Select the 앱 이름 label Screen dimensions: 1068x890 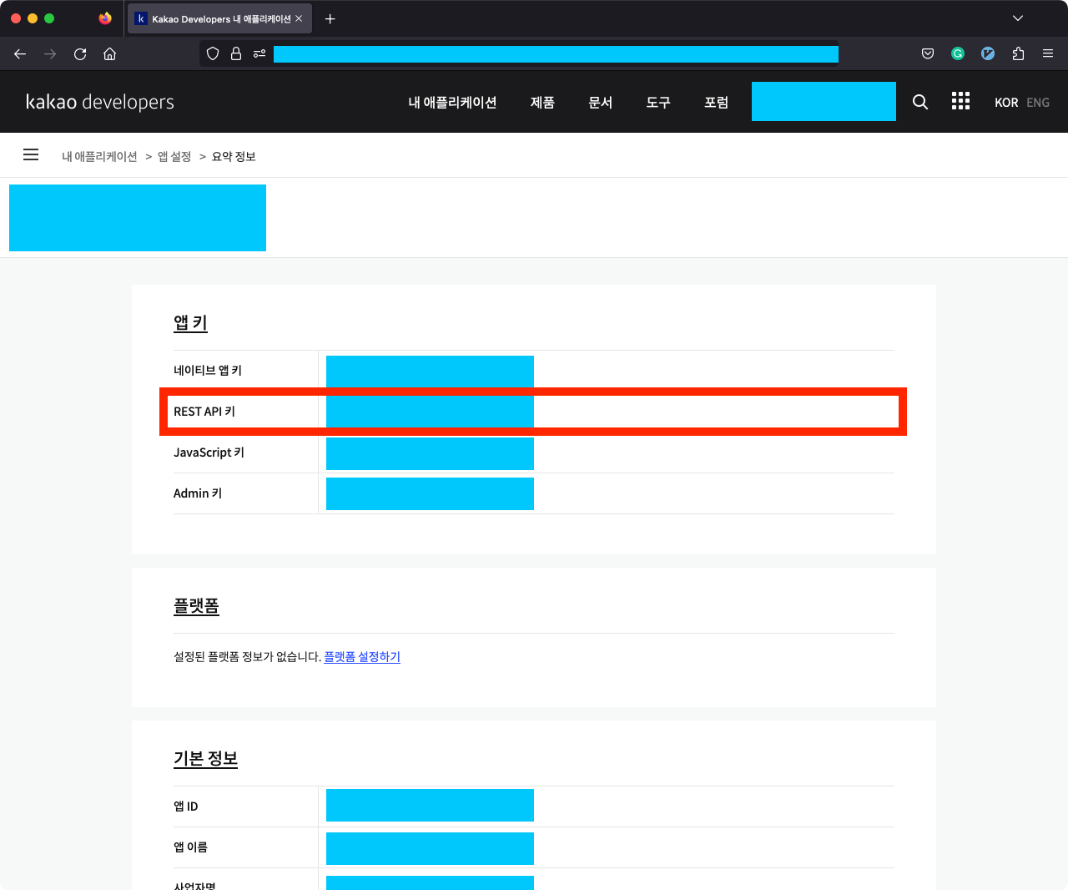190,847
